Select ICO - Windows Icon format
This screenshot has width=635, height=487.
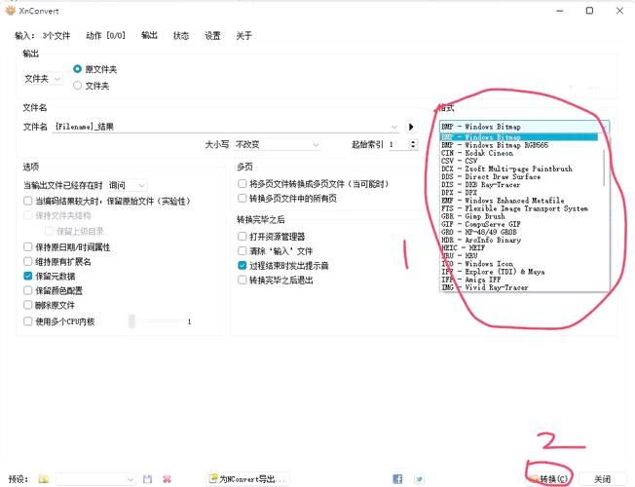click(518, 264)
